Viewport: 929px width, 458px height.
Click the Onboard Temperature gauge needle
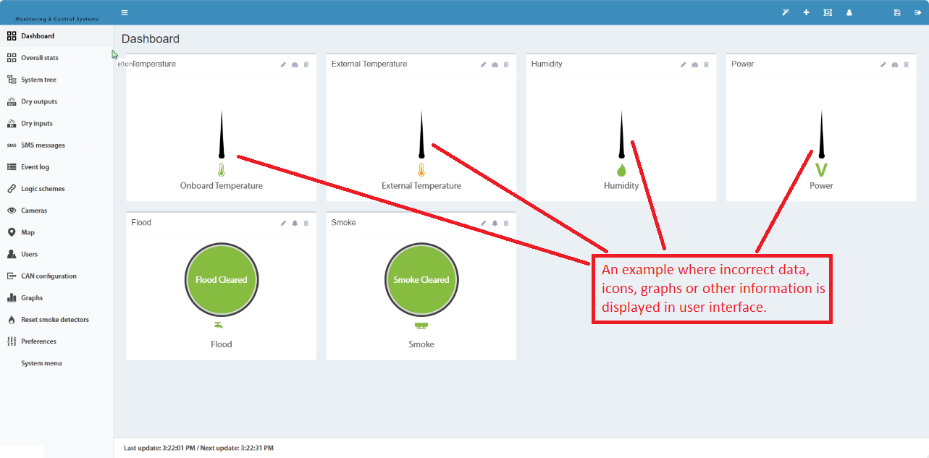[x=222, y=135]
